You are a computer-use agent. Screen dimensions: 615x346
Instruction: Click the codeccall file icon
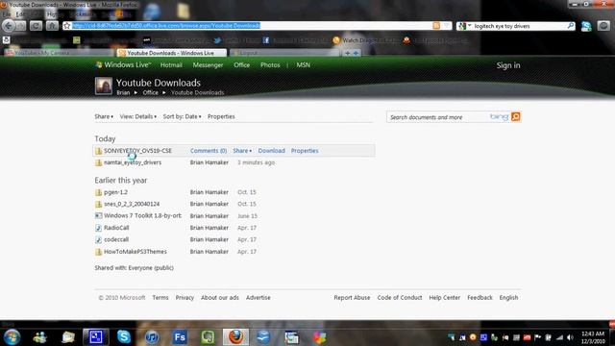tap(98, 239)
